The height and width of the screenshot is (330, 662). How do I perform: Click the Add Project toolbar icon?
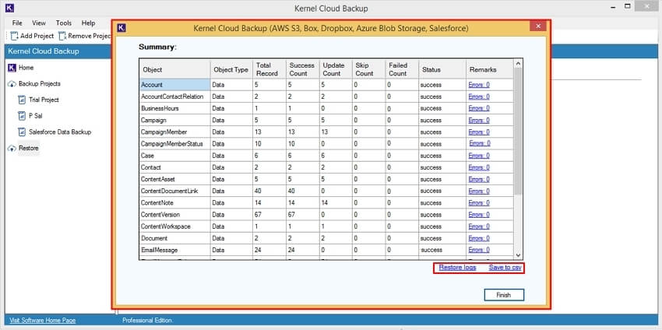click(14, 36)
